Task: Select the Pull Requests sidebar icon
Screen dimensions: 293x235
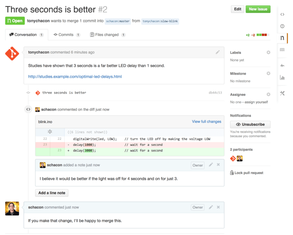Action: [282, 38]
